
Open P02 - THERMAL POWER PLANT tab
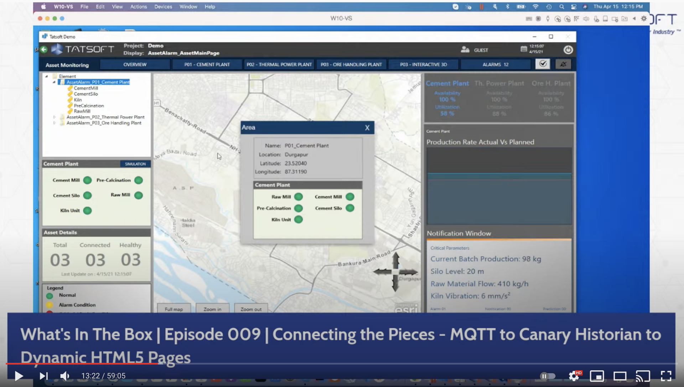point(279,64)
